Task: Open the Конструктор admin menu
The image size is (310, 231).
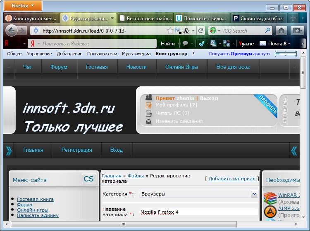Action: tap(172, 54)
